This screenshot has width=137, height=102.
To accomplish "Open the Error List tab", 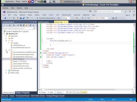I will (5, 96).
